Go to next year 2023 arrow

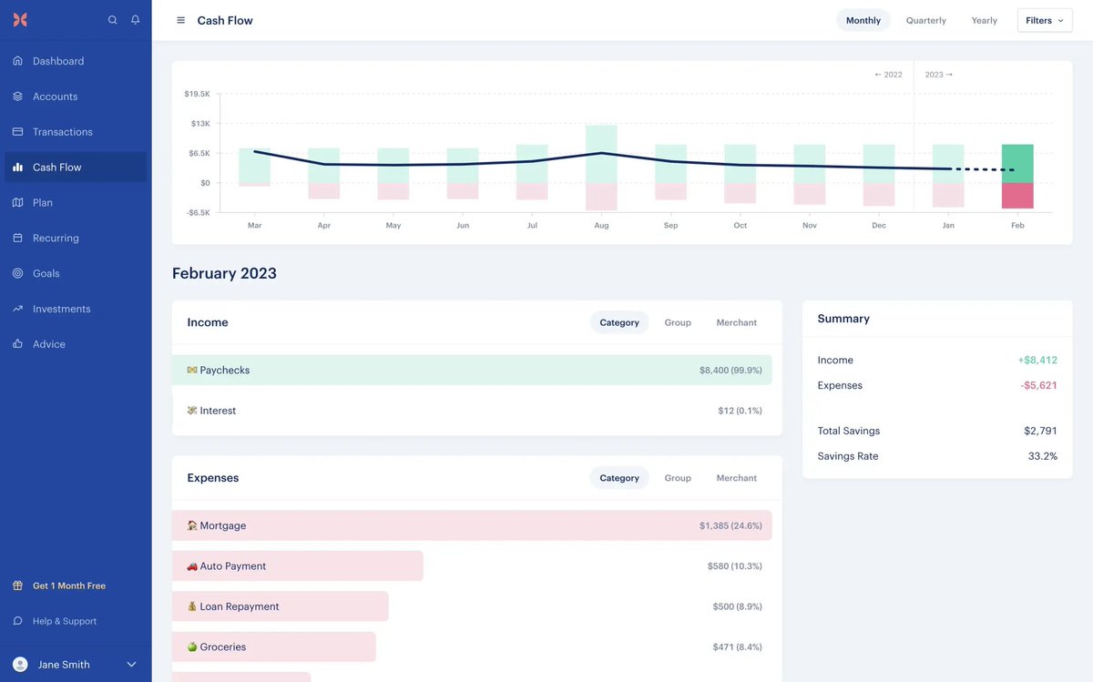click(x=939, y=75)
